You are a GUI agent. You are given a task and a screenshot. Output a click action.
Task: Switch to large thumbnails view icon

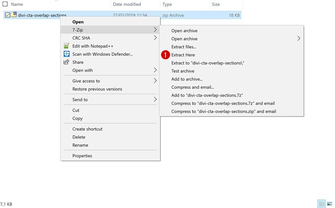tap(330, 204)
